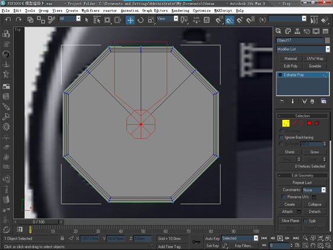The height and width of the screenshot is (250, 333).
Task: Select the Move transform tool
Action: pos(130,20)
